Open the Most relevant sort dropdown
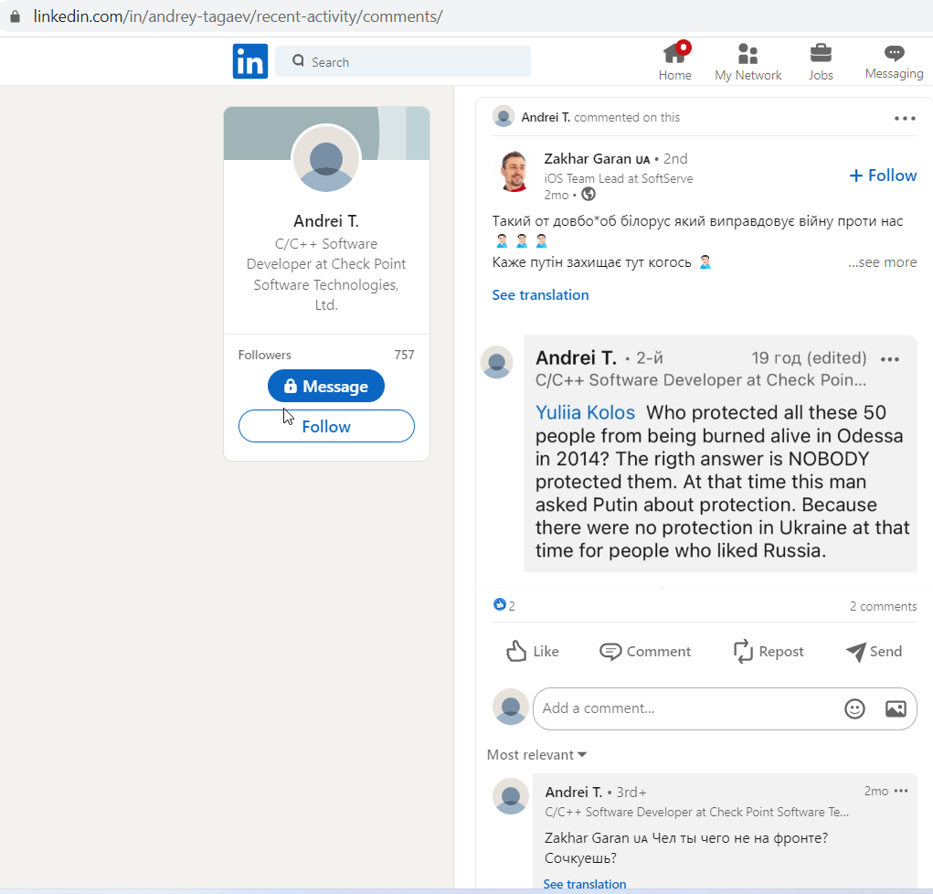Image resolution: width=933 pixels, height=894 pixels. coord(536,755)
